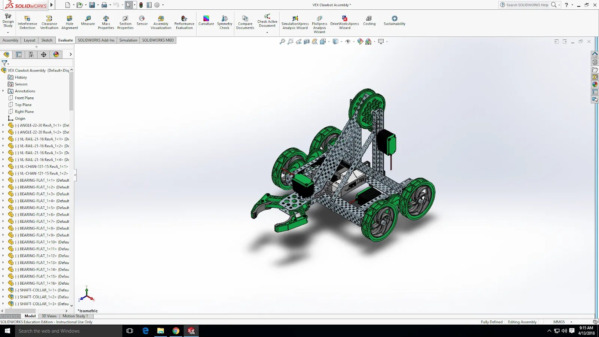Open the DisplayManager appearance tab
Image resolution: width=599 pixels, height=337 pixels.
click(x=56, y=55)
